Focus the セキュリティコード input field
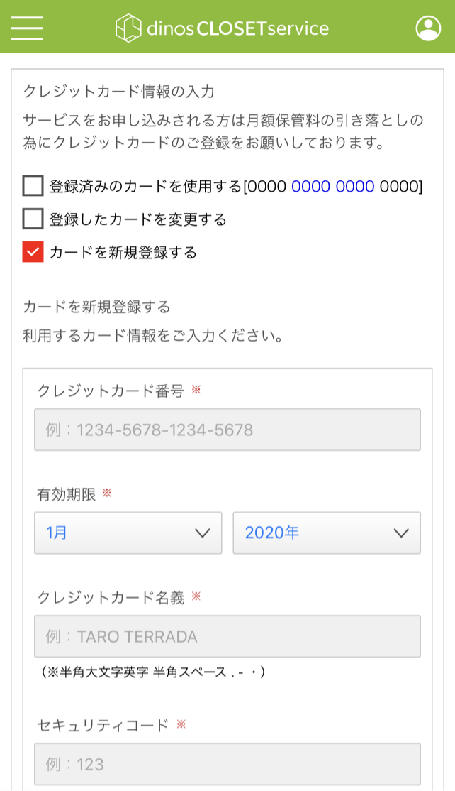The height and width of the screenshot is (791, 455). click(x=227, y=765)
